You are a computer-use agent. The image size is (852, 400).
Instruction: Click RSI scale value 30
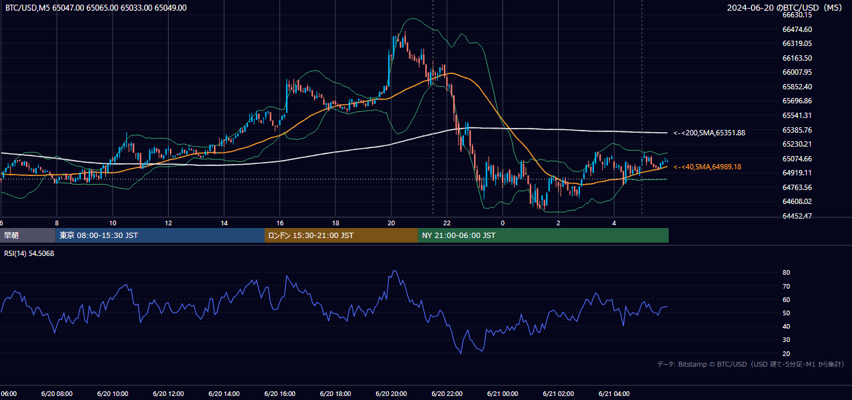click(x=786, y=340)
